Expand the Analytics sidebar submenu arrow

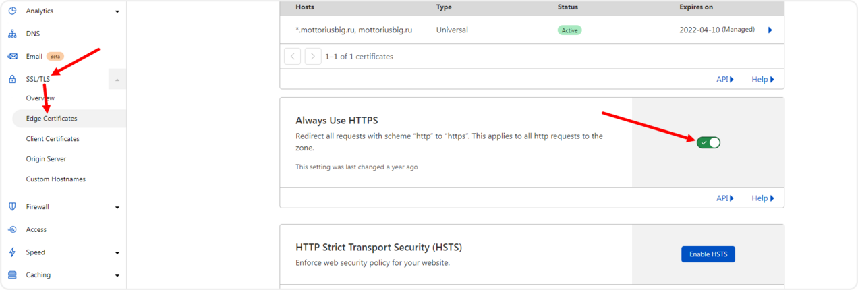click(117, 11)
